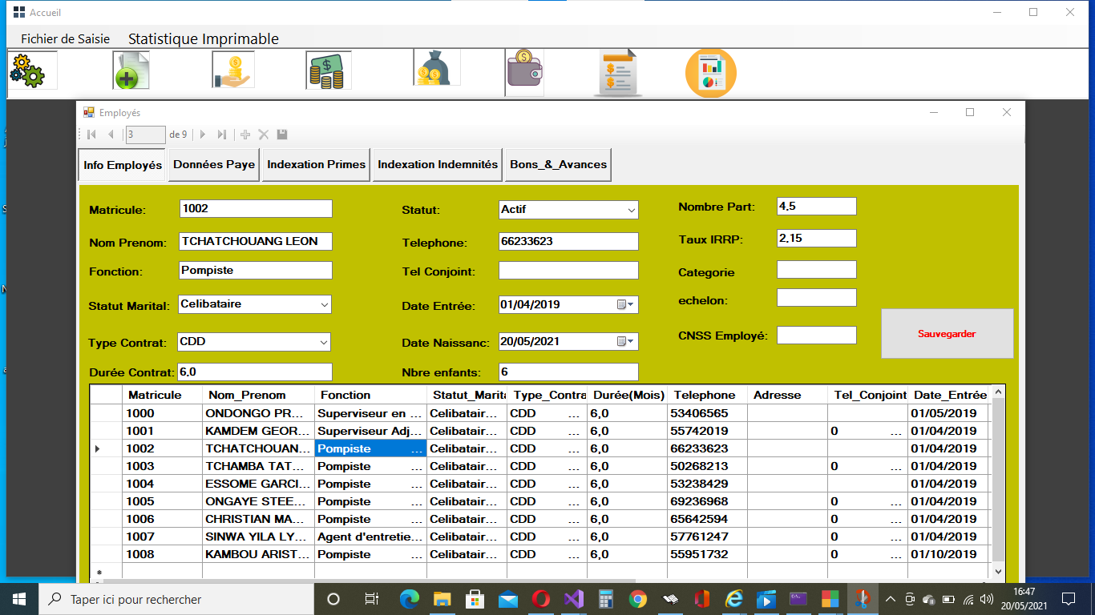Switch to the Bons_&_Avances tab
This screenshot has width=1095, height=615.
pos(558,165)
